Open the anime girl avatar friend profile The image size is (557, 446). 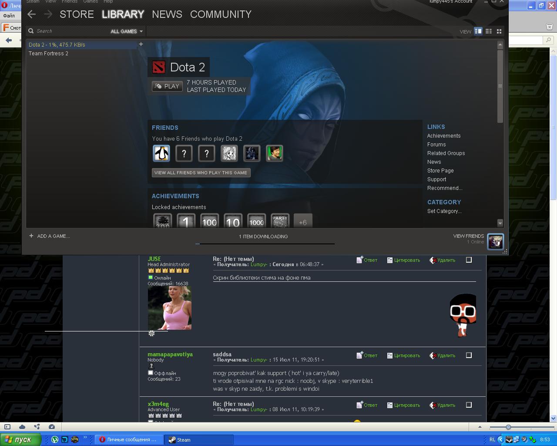229,153
